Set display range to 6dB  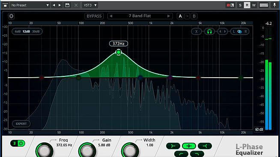(18, 31)
